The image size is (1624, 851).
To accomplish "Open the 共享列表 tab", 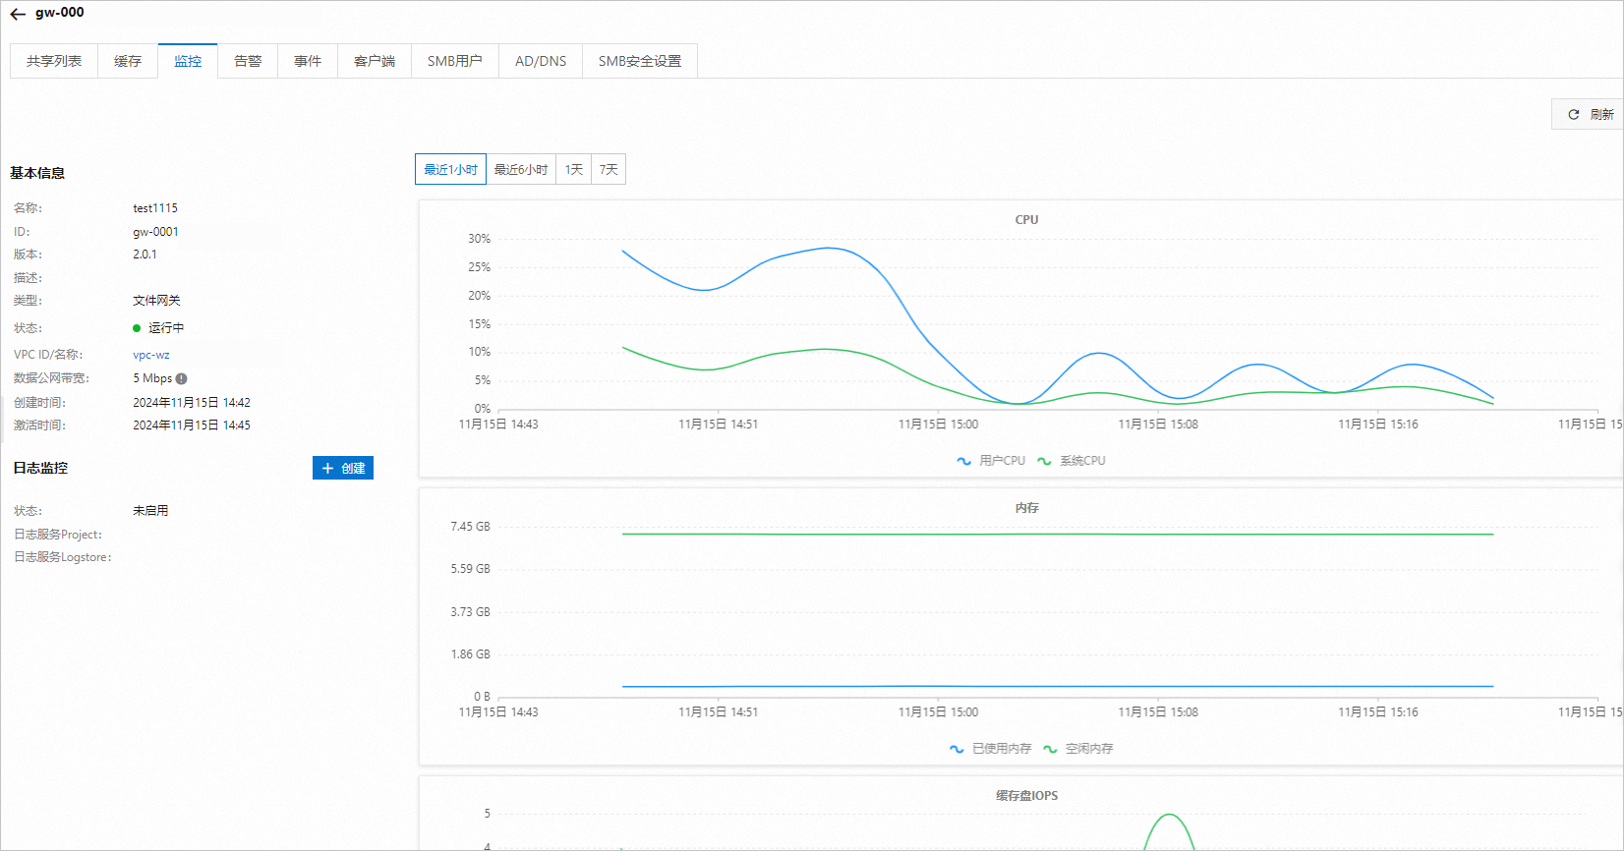I will coord(54,61).
